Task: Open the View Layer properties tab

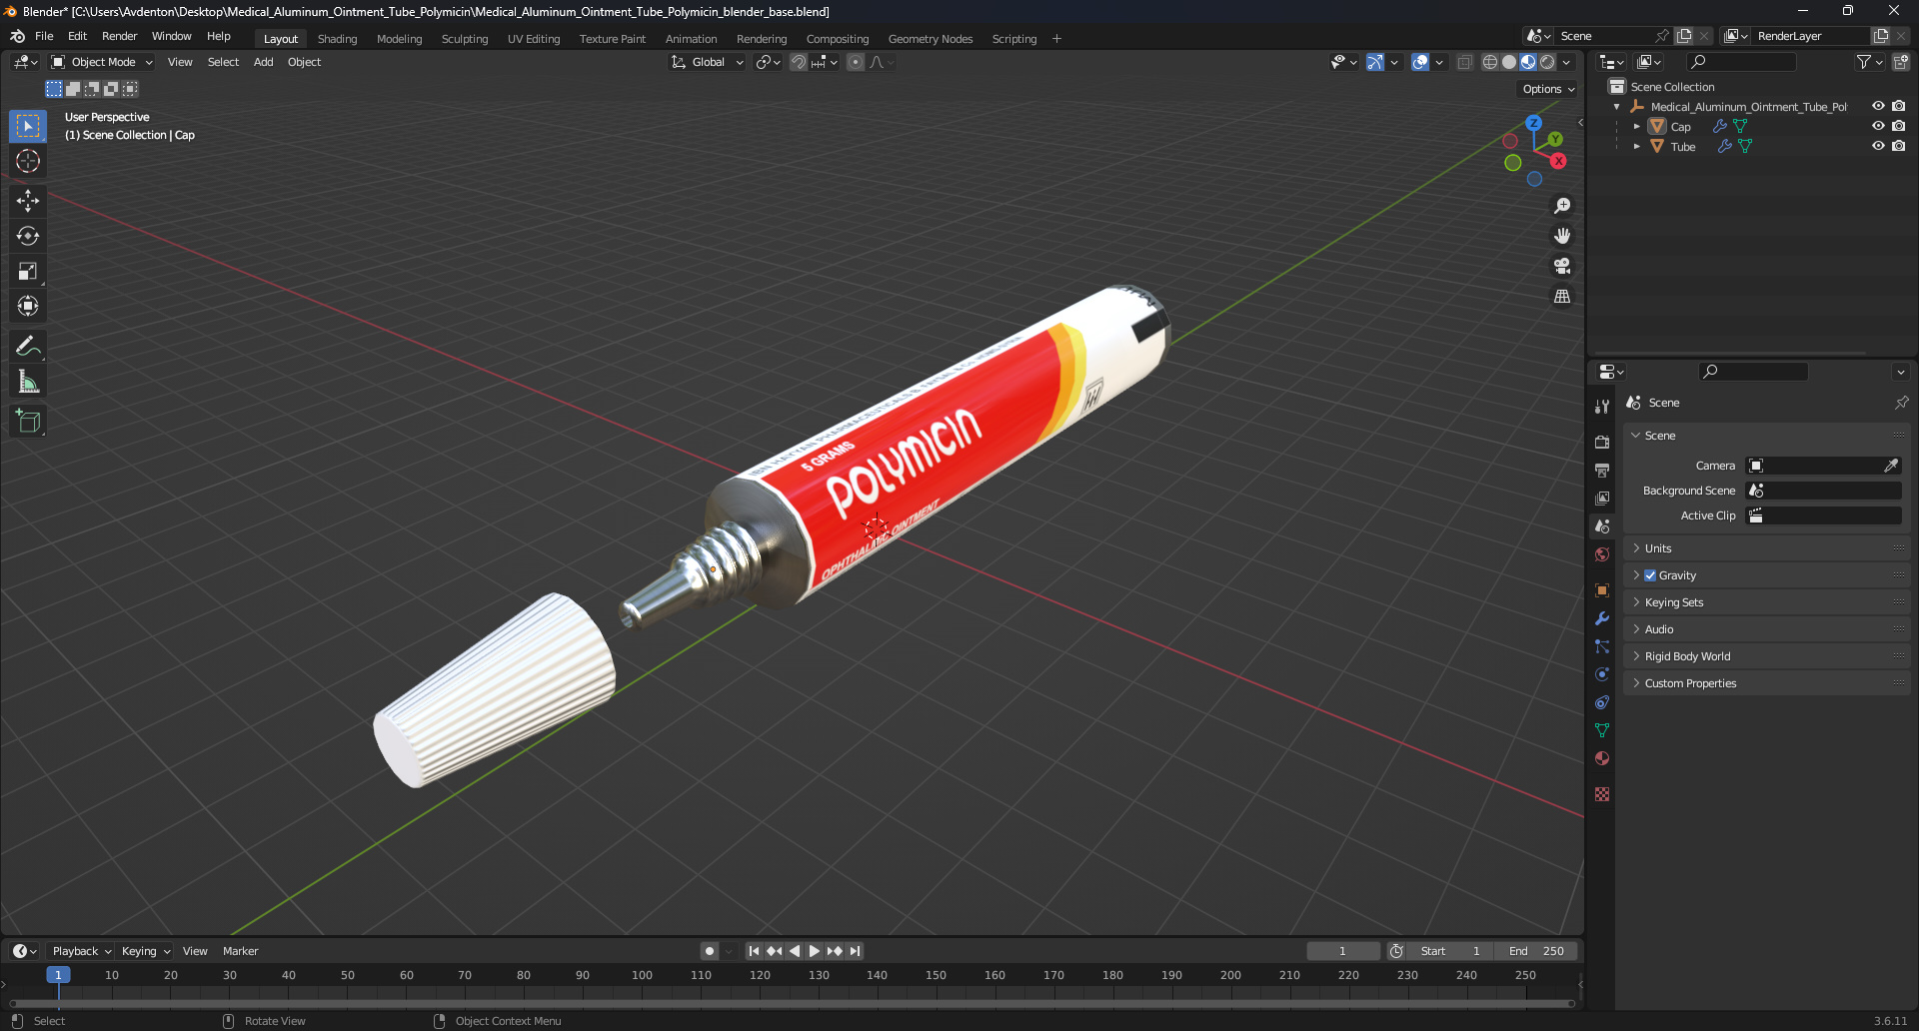Action: [1602, 498]
